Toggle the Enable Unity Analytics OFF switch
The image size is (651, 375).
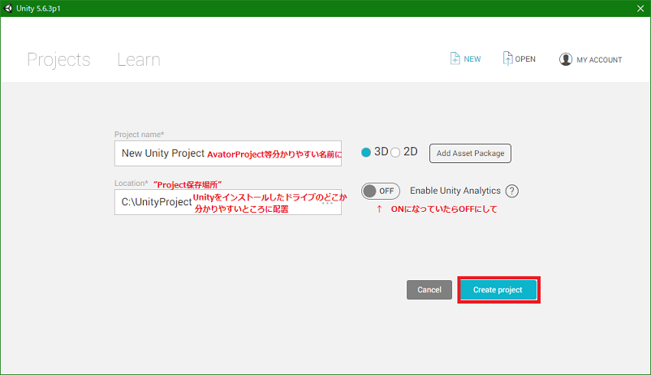click(381, 191)
